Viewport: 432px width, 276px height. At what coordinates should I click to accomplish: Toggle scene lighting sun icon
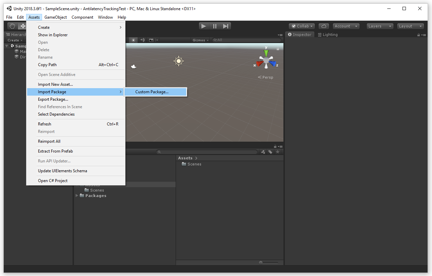pyautogui.click(x=133, y=40)
